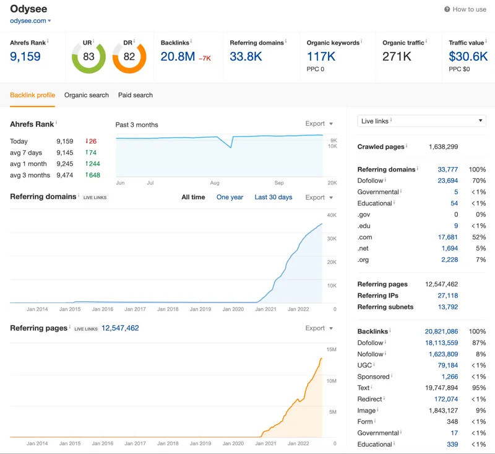Switch to the Organic search tab
495x454 pixels.
(x=87, y=95)
